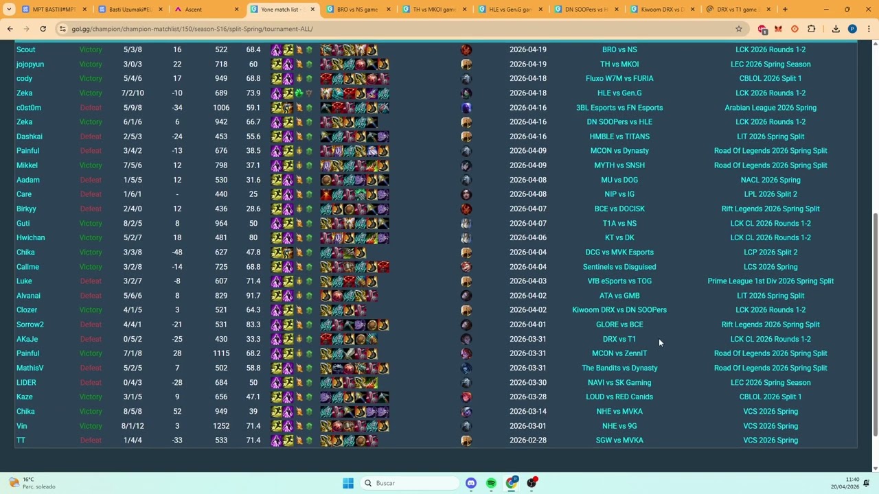Image resolution: width=879 pixels, height=494 pixels.
Task: Open the Arabian League 2026 Spring link
Action: pyautogui.click(x=770, y=108)
